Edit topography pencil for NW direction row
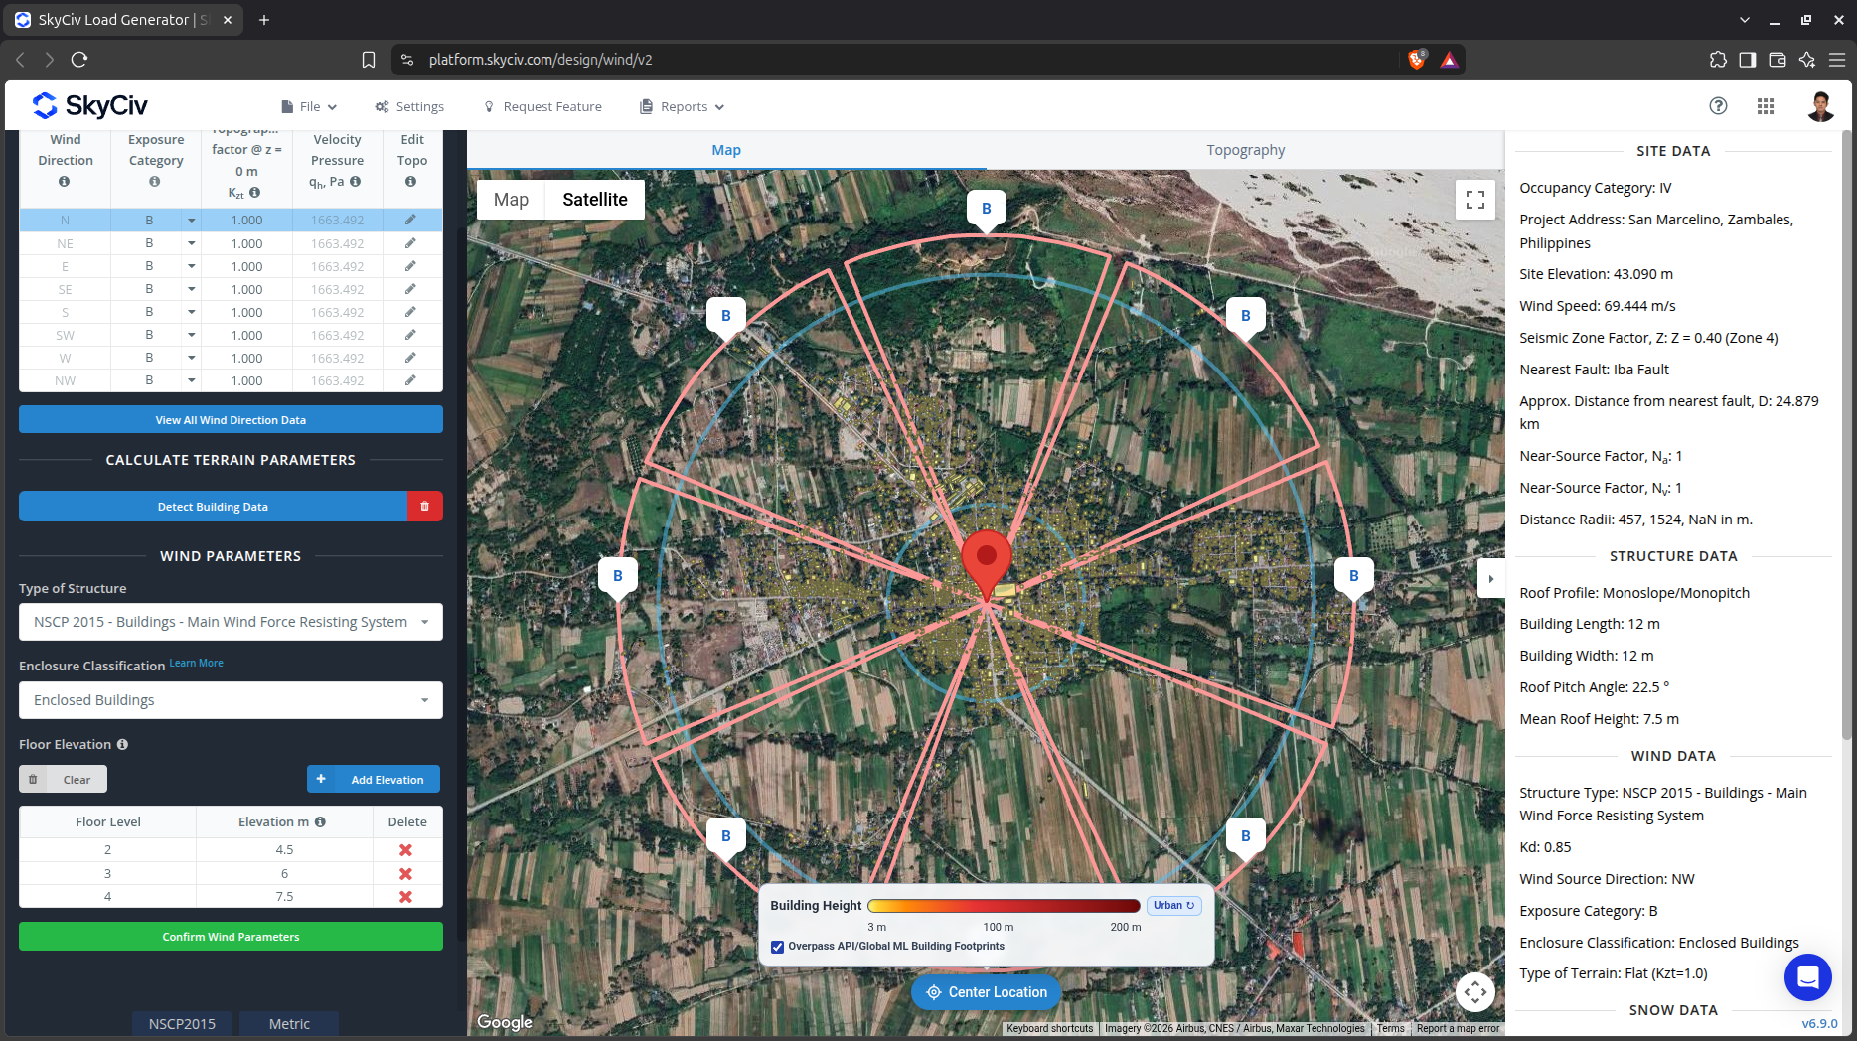1857x1041 pixels. (410, 380)
